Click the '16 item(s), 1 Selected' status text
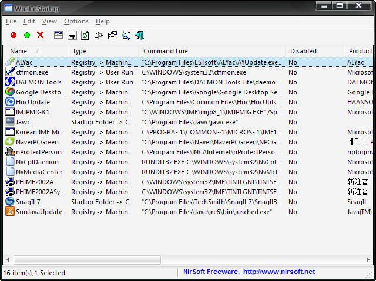 (34, 273)
